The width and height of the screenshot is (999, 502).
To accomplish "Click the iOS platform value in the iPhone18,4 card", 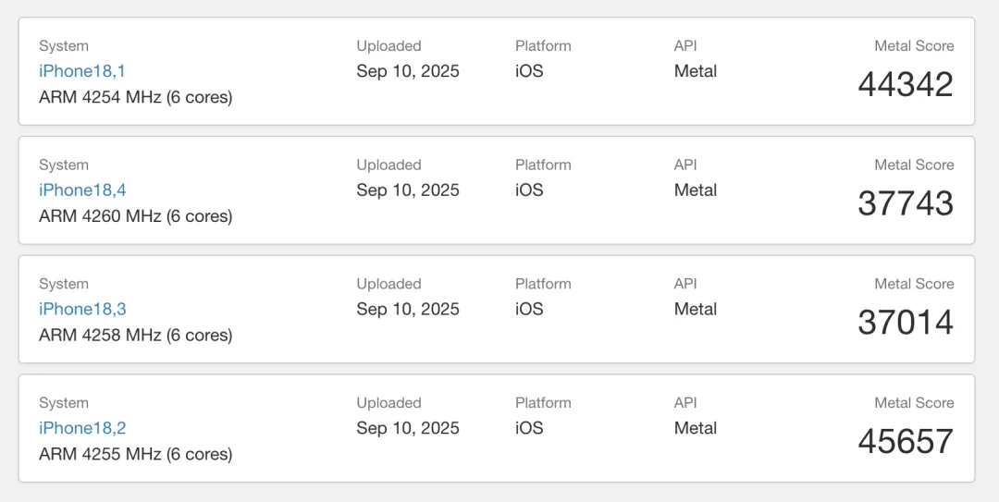I will (529, 190).
